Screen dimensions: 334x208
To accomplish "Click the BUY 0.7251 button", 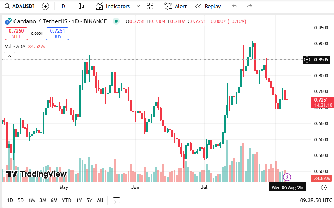I will click(57, 34).
